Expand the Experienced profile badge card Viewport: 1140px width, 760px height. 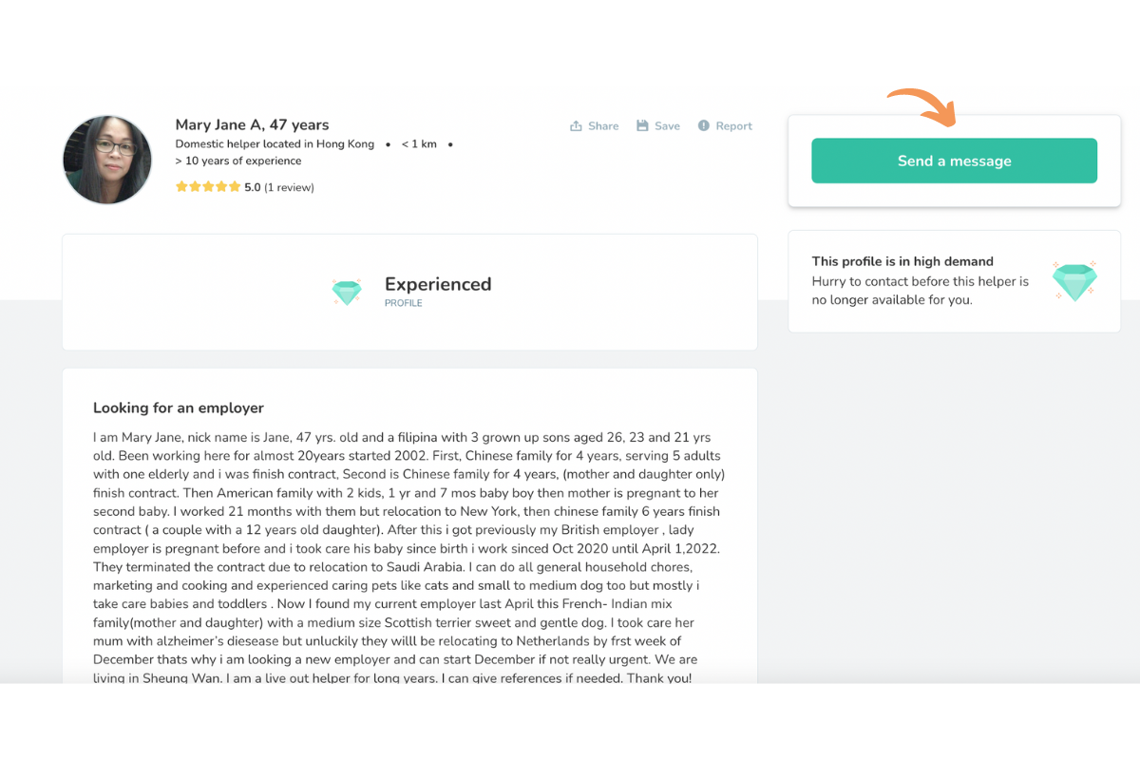click(408, 291)
